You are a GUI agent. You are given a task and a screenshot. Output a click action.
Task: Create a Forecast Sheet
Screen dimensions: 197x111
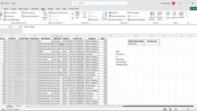(159, 16)
